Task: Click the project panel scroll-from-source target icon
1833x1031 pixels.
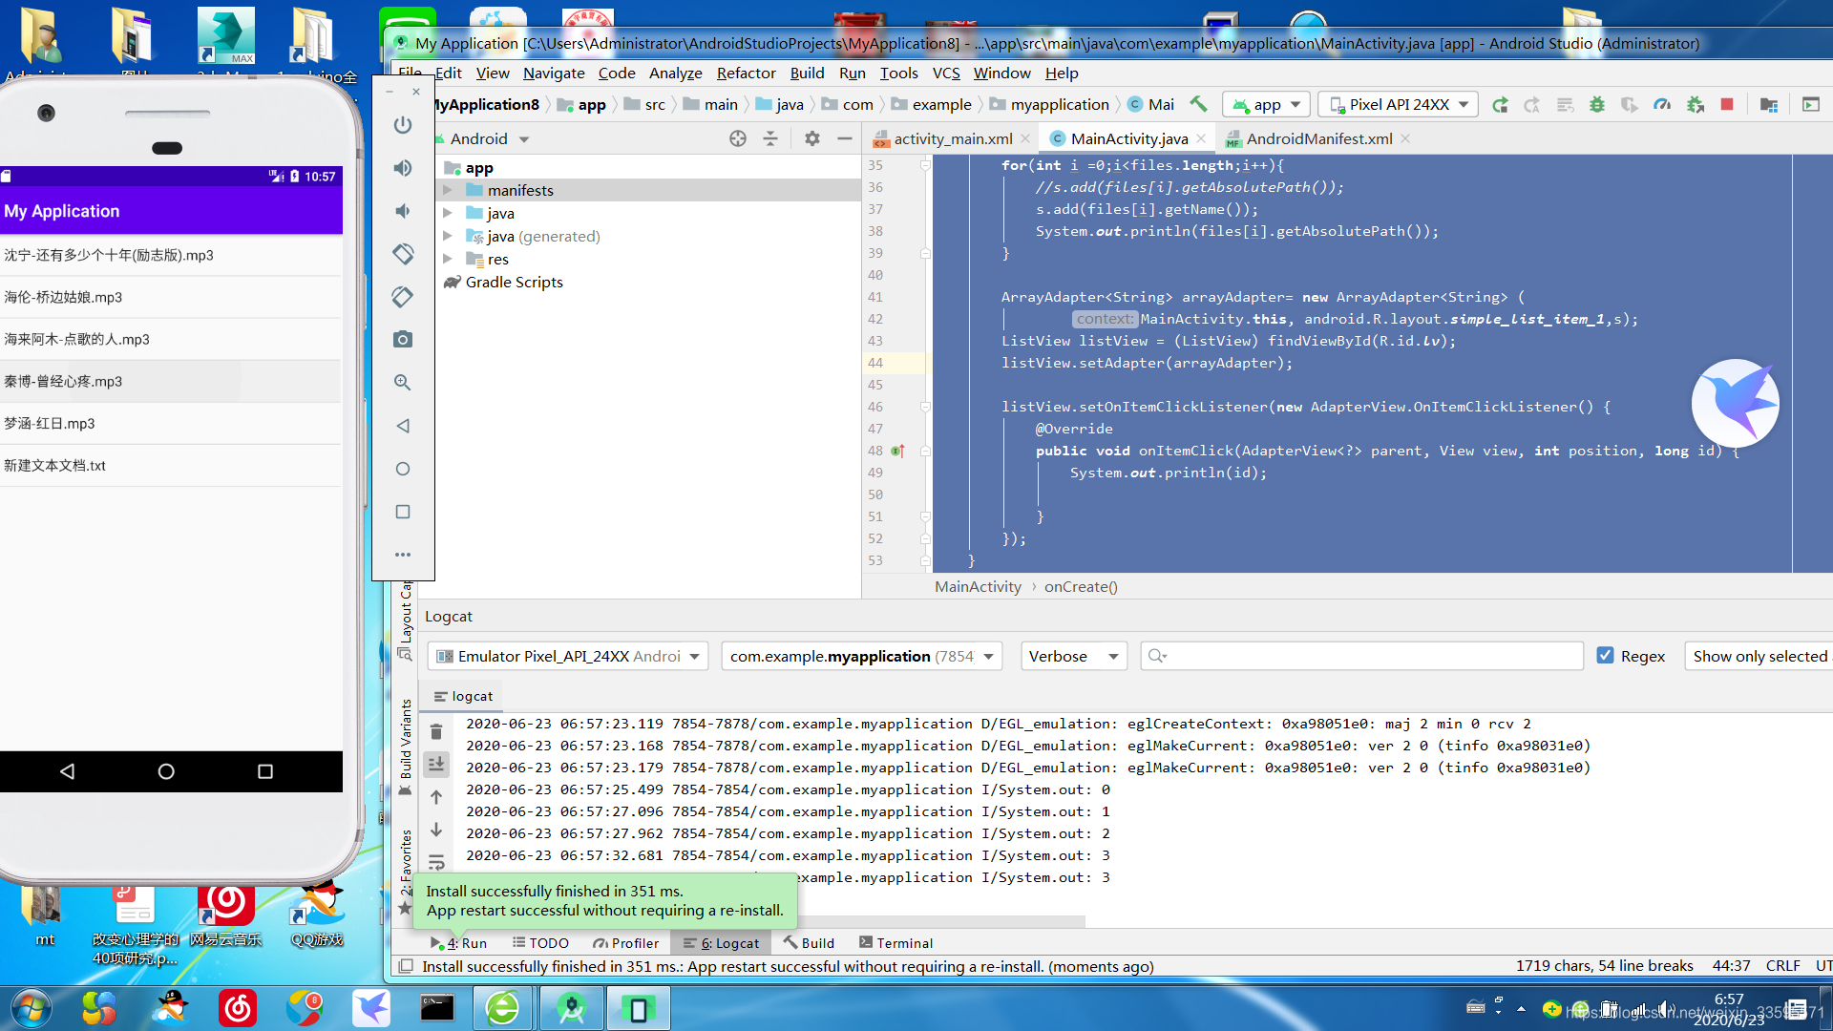Action: coord(738,138)
